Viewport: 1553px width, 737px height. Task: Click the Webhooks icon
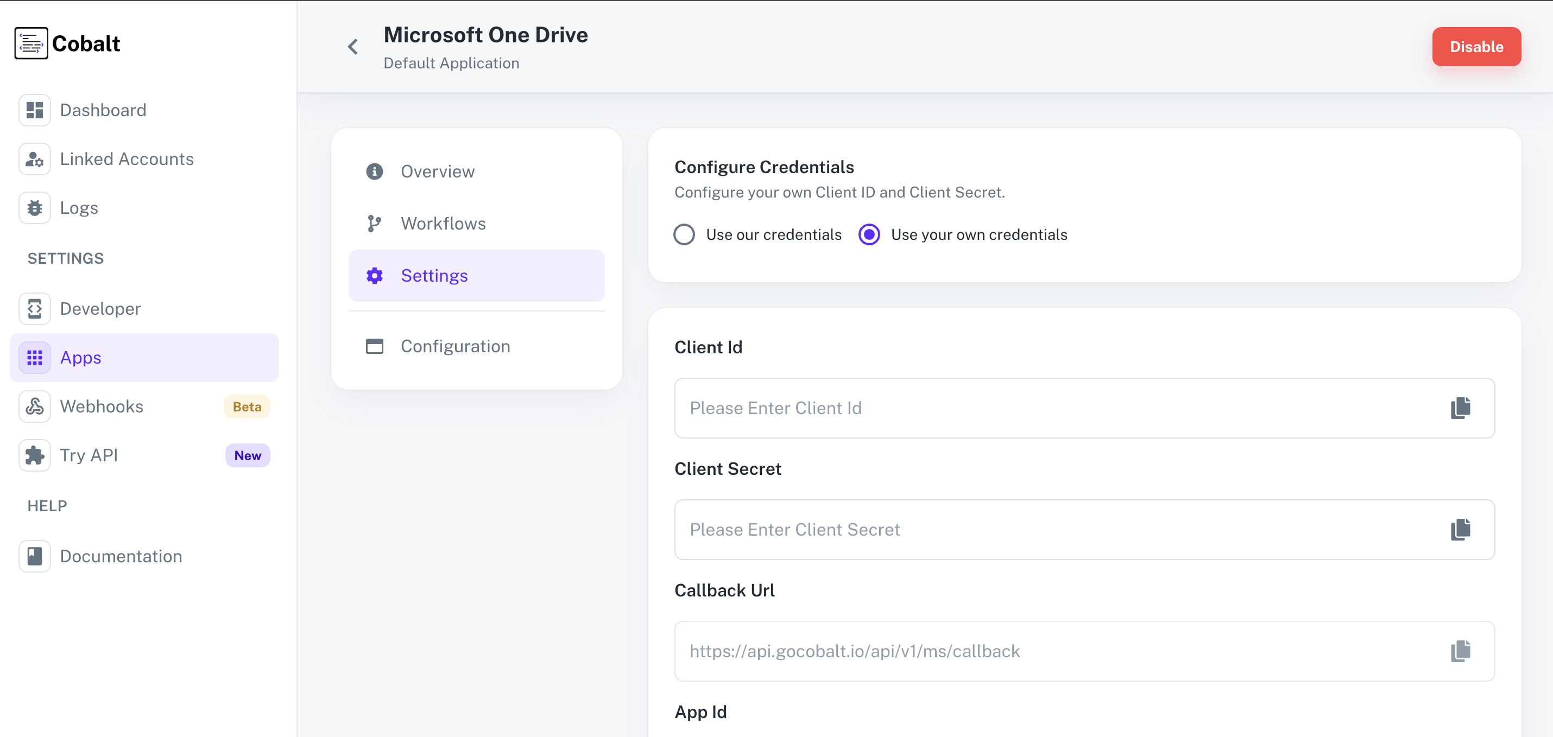pyautogui.click(x=34, y=406)
